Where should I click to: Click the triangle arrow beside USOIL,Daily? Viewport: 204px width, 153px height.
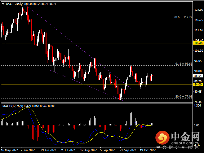pos(3,3)
